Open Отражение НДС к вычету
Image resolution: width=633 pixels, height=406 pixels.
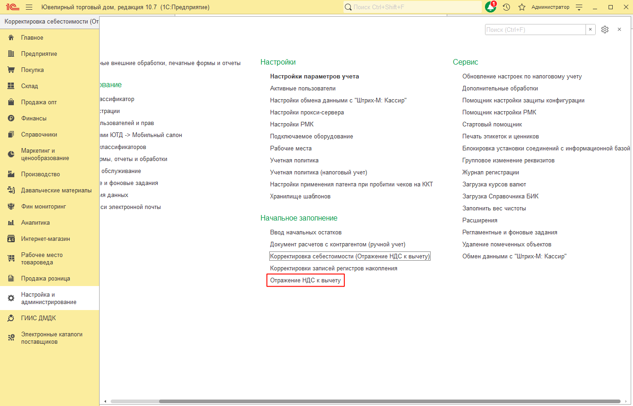(305, 281)
